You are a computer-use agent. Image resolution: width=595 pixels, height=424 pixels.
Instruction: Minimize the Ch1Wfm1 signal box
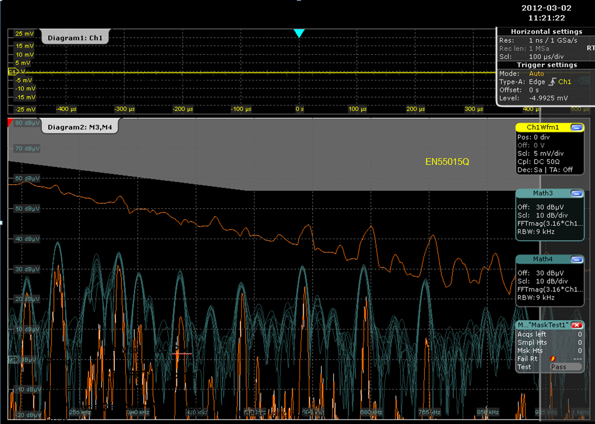577,128
